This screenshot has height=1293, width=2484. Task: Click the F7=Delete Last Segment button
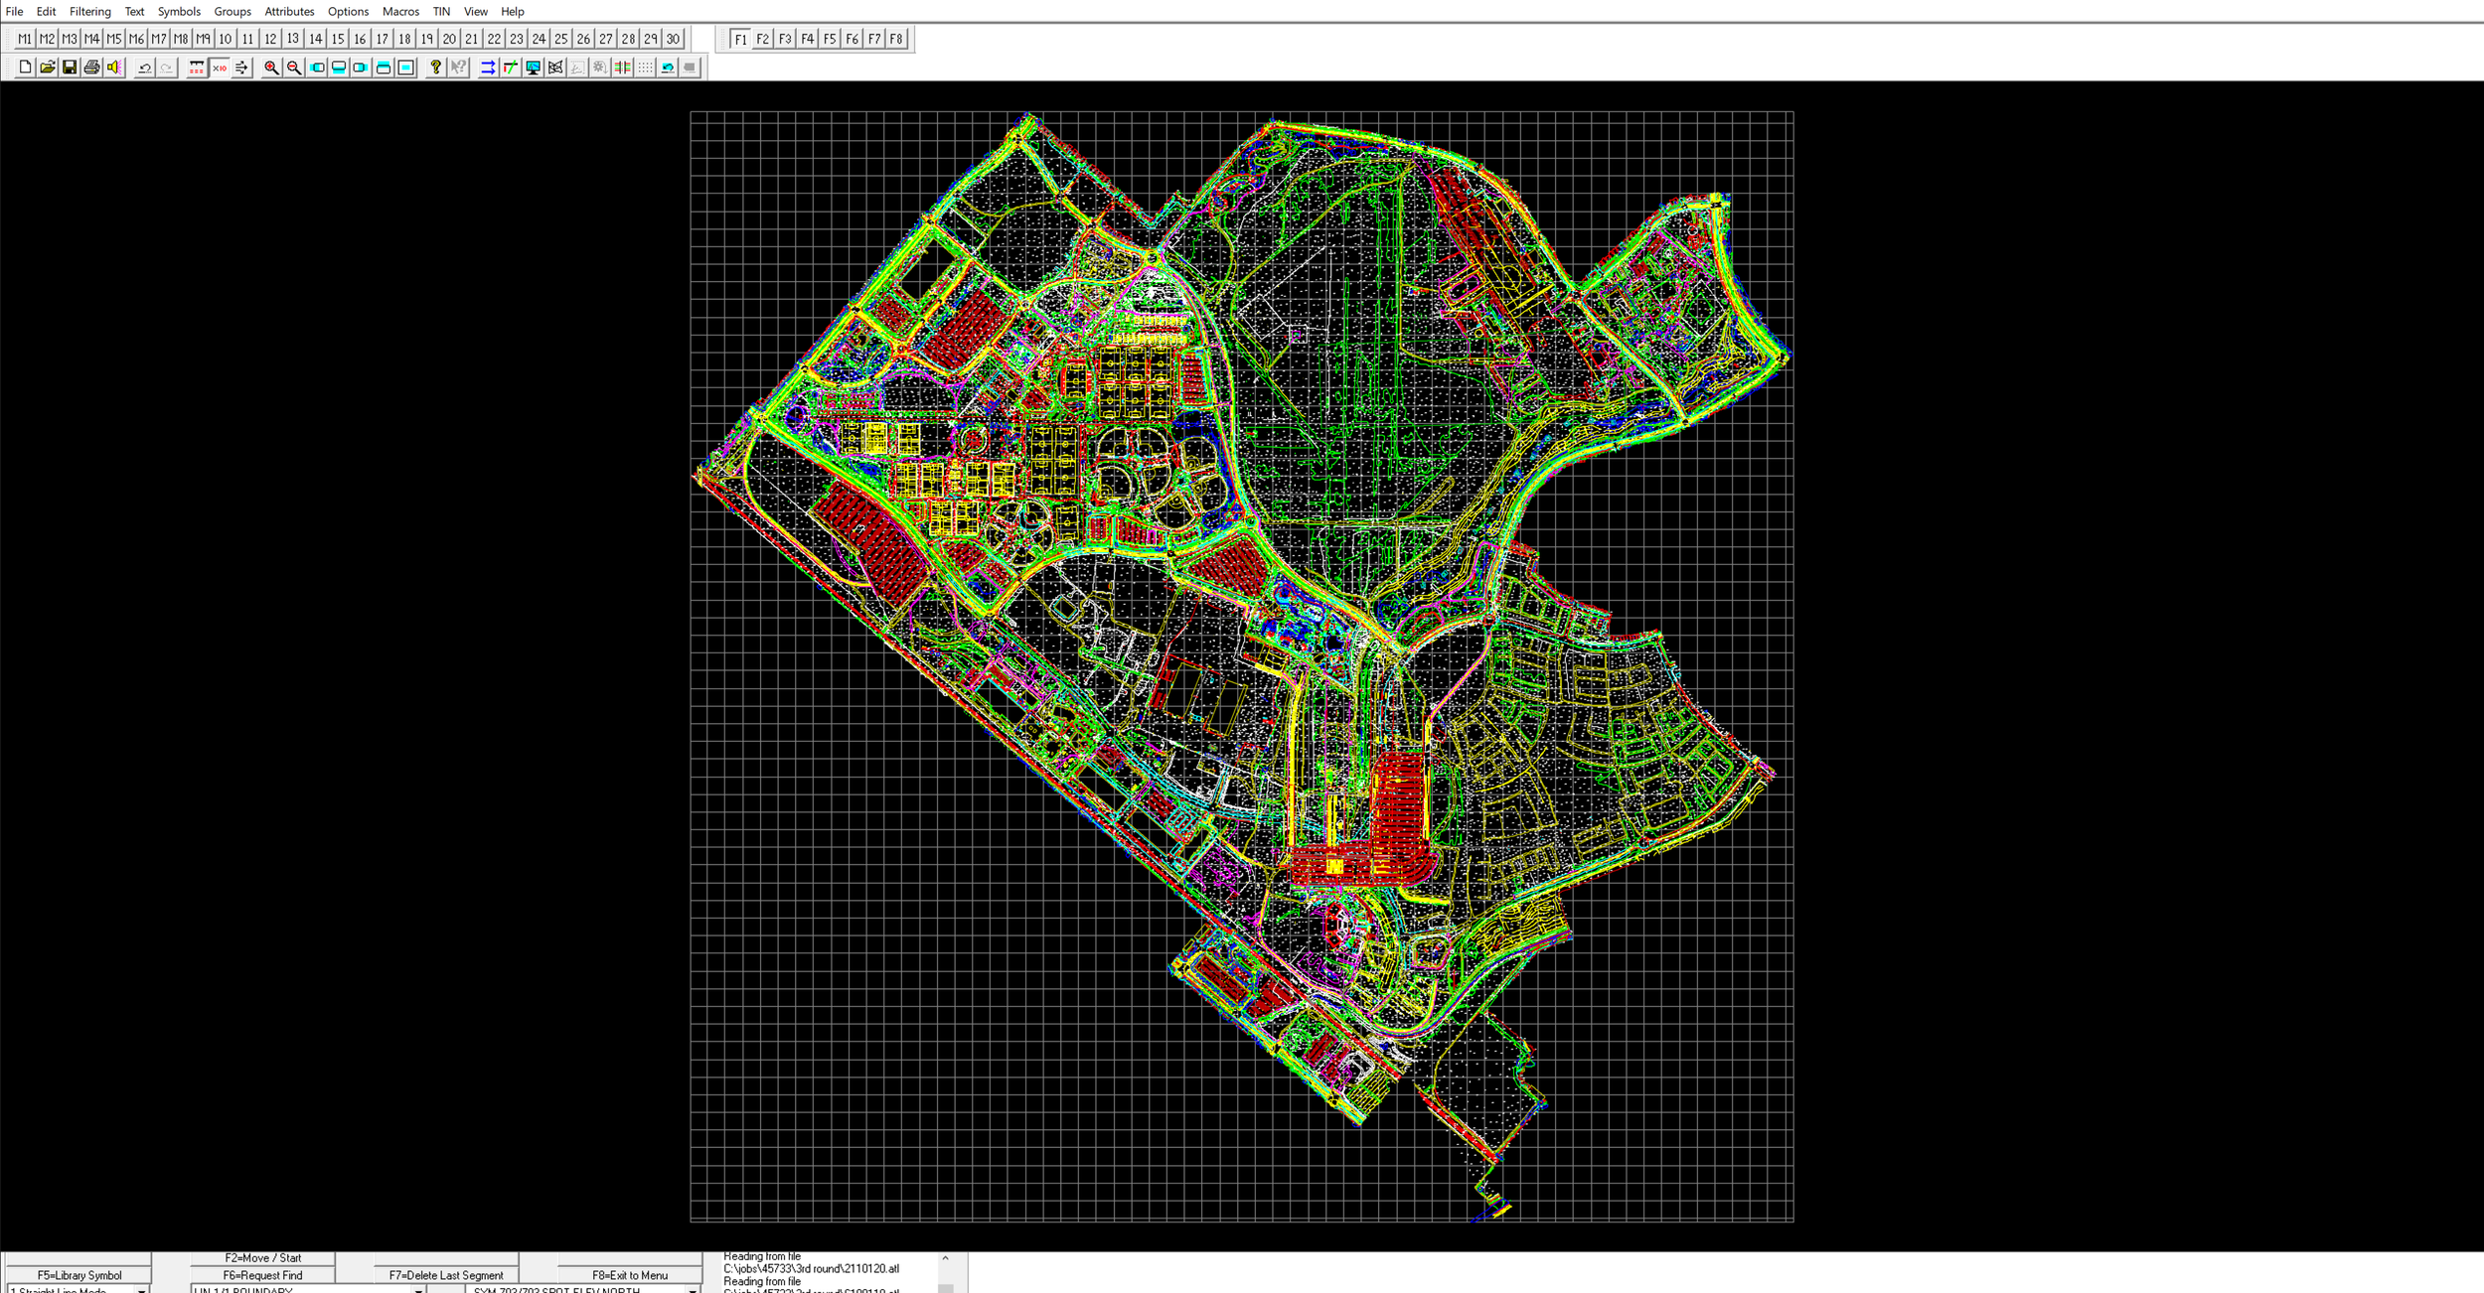point(446,1275)
